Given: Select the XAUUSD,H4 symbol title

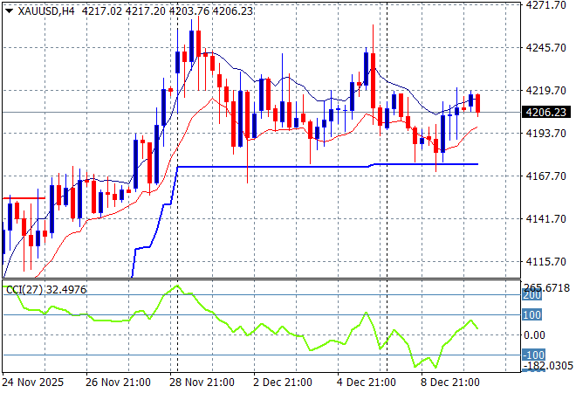Looking at the screenshot, I should (x=45, y=9).
